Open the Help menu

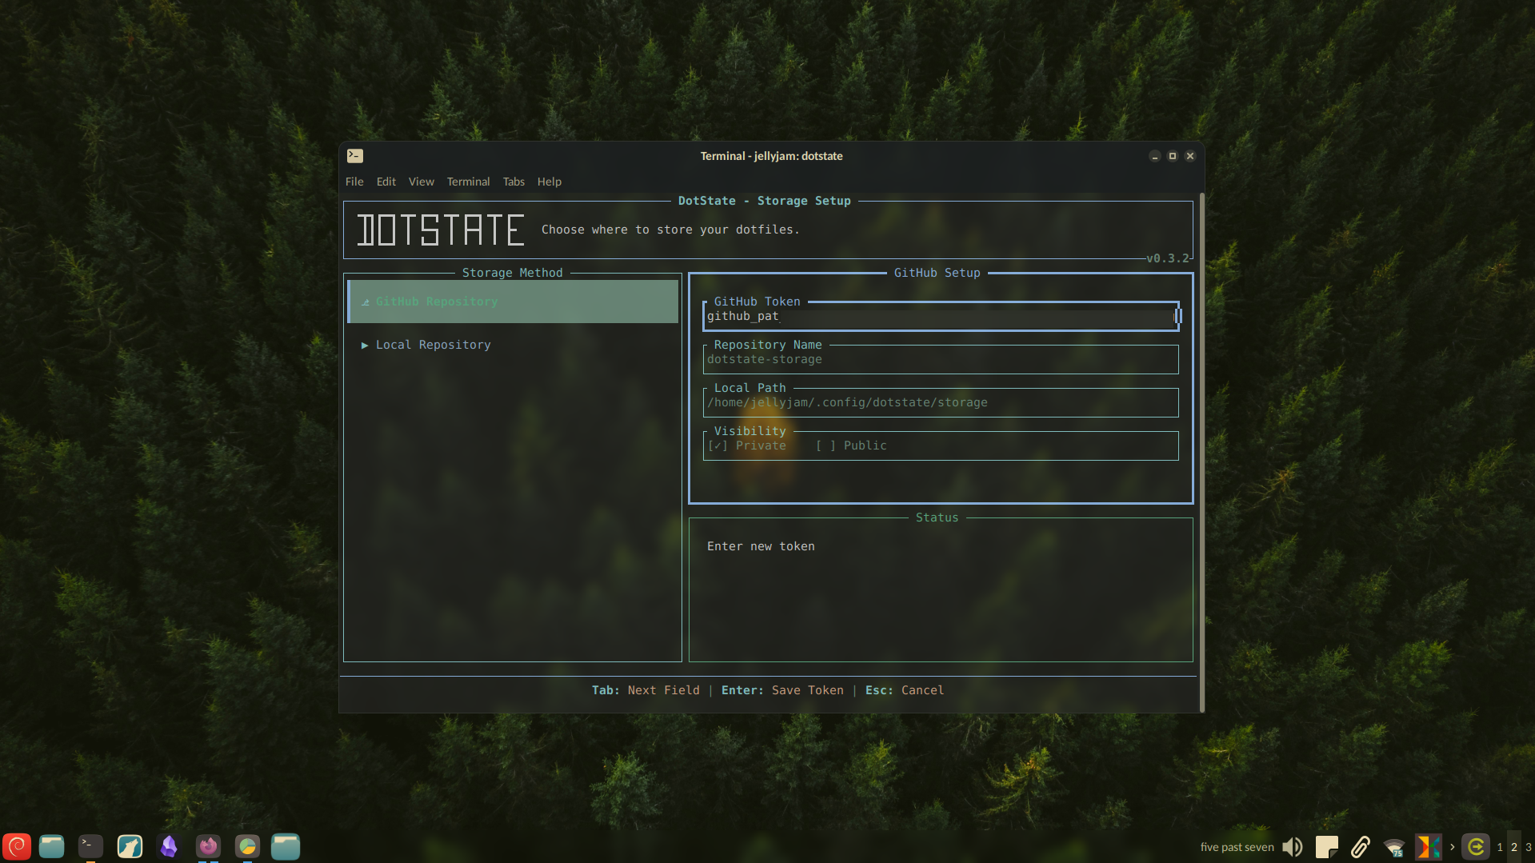click(550, 182)
